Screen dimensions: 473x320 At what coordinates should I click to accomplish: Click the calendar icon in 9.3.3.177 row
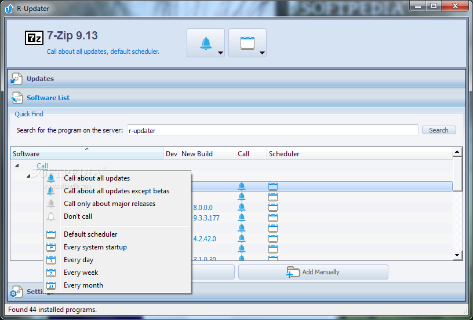pyautogui.click(x=272, y=218)
